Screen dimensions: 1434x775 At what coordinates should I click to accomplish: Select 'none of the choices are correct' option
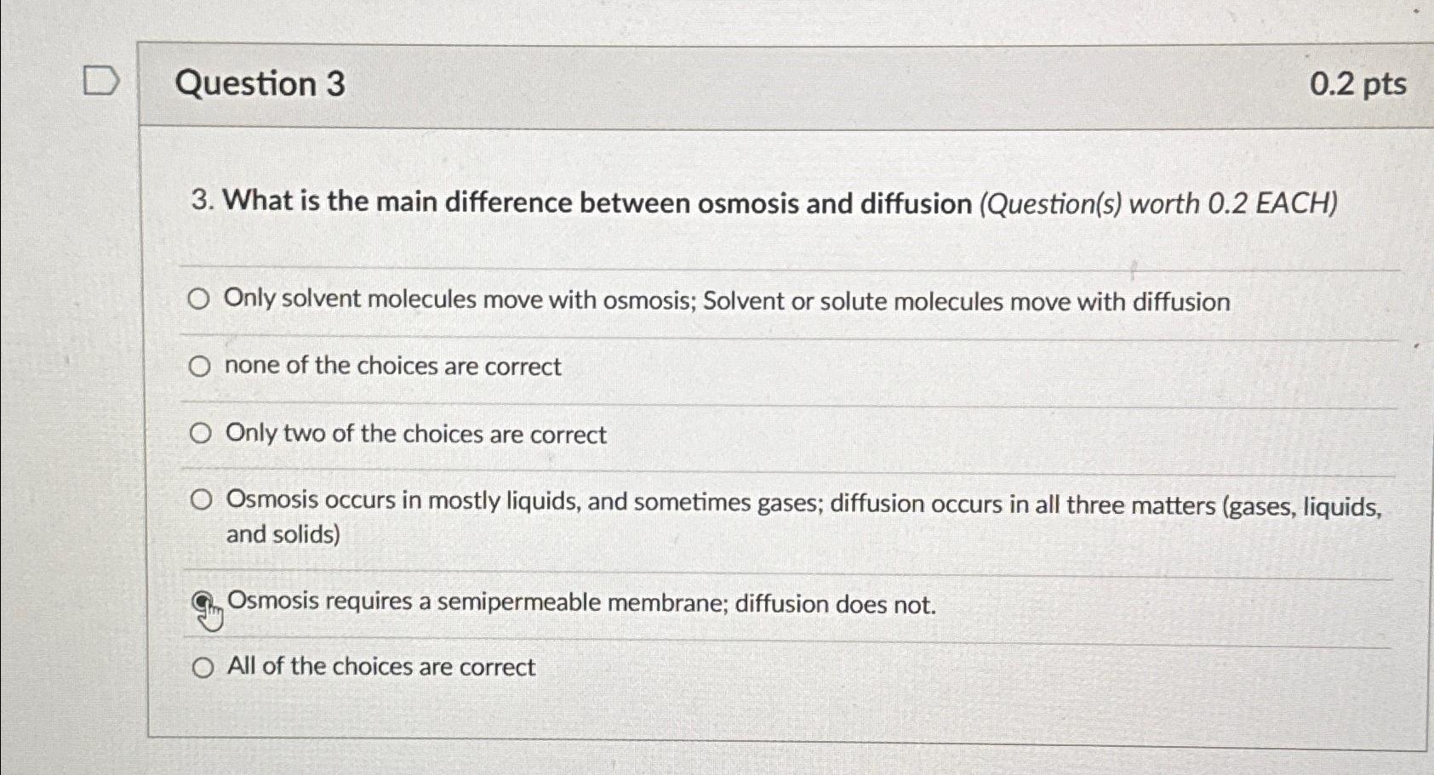(x=201, y=366)
